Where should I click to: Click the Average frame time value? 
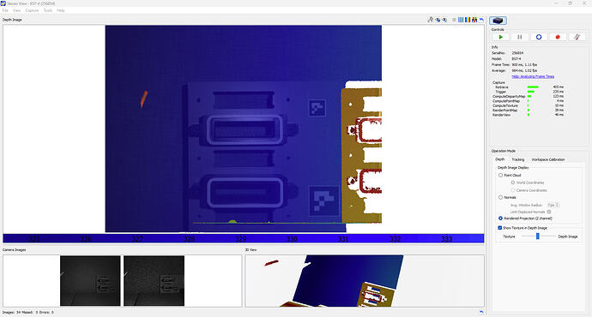tap(524, 70)
